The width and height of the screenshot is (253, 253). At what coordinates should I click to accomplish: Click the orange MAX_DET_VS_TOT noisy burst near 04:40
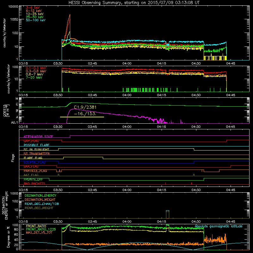coord(215,239)
